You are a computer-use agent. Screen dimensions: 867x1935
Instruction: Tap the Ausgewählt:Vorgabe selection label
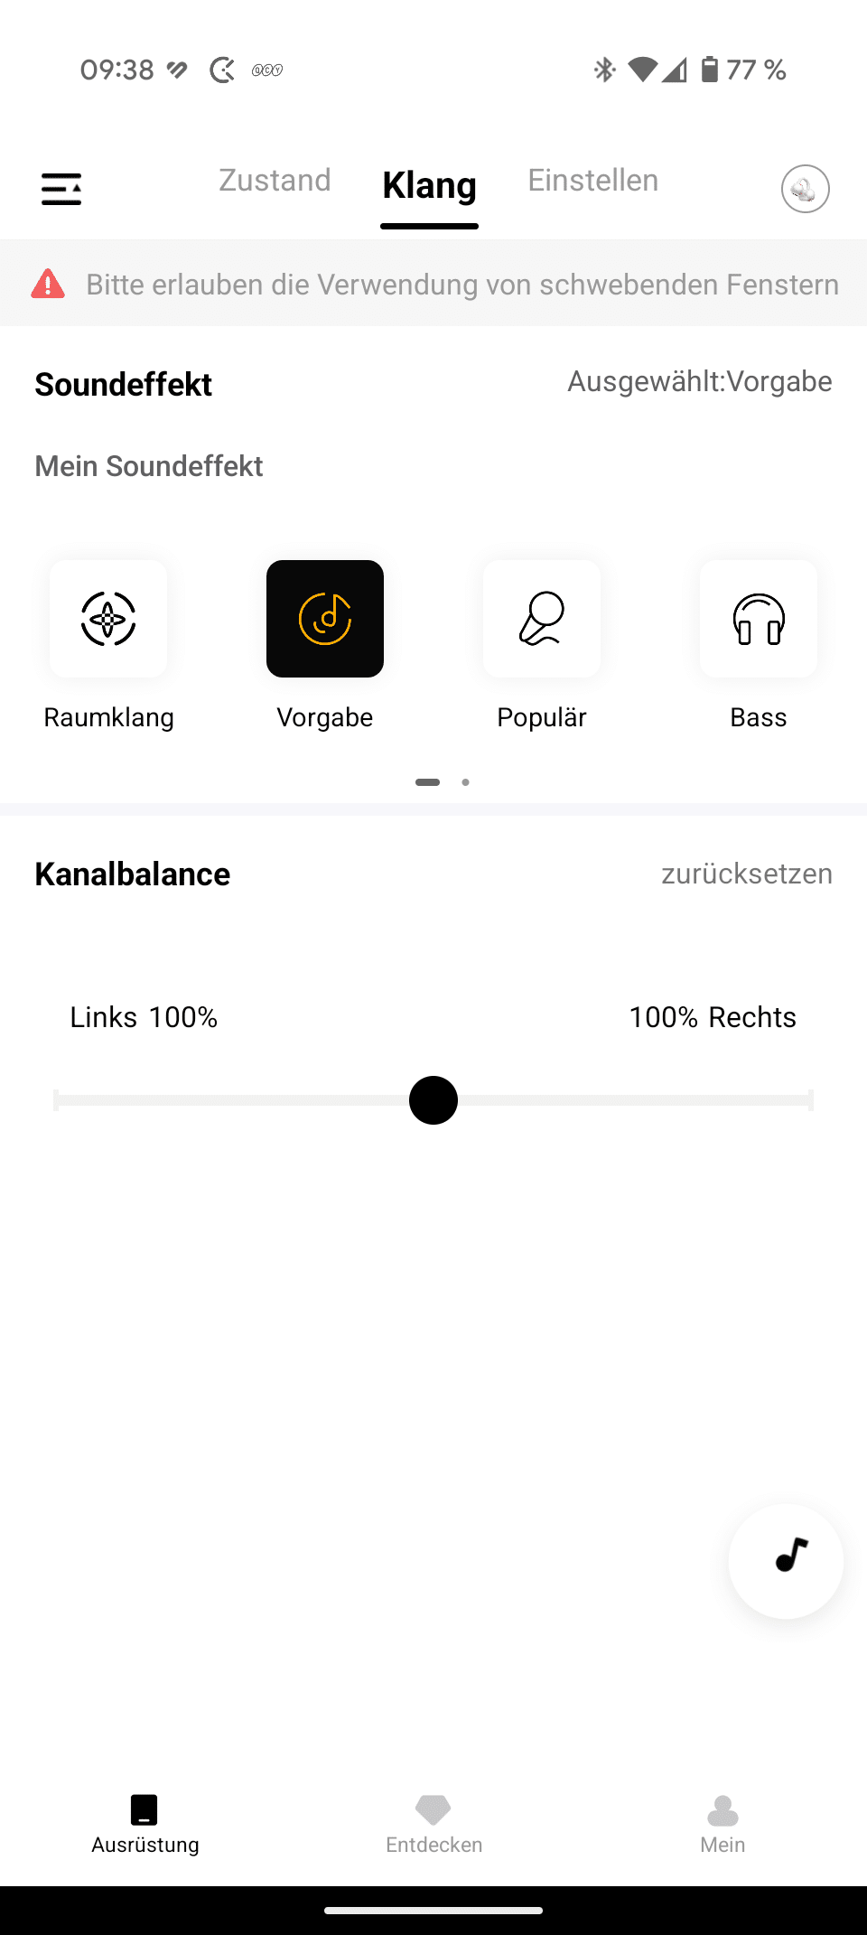tap(699, 381)
